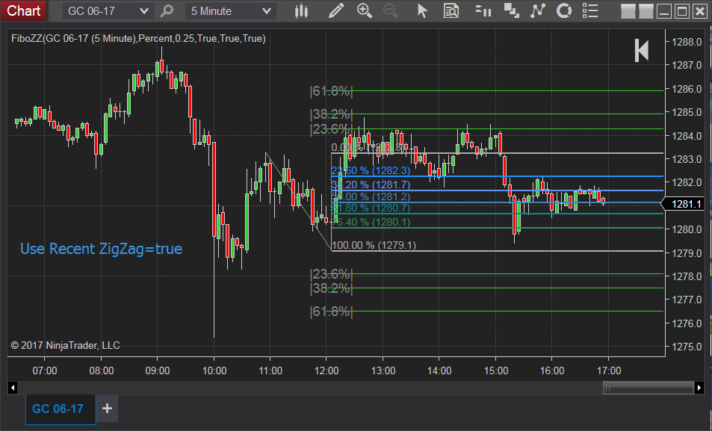
Task: Jump to latest bar with arrow icon
Action: click(x=641, y=50)
